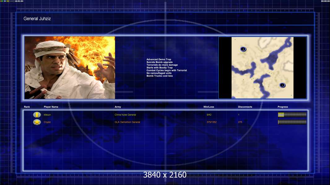
Task: Click Cryptz's disconnects value 275
Action: [240, 122]
